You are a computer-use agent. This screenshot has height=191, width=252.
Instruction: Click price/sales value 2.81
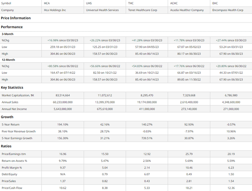(189, 181)
